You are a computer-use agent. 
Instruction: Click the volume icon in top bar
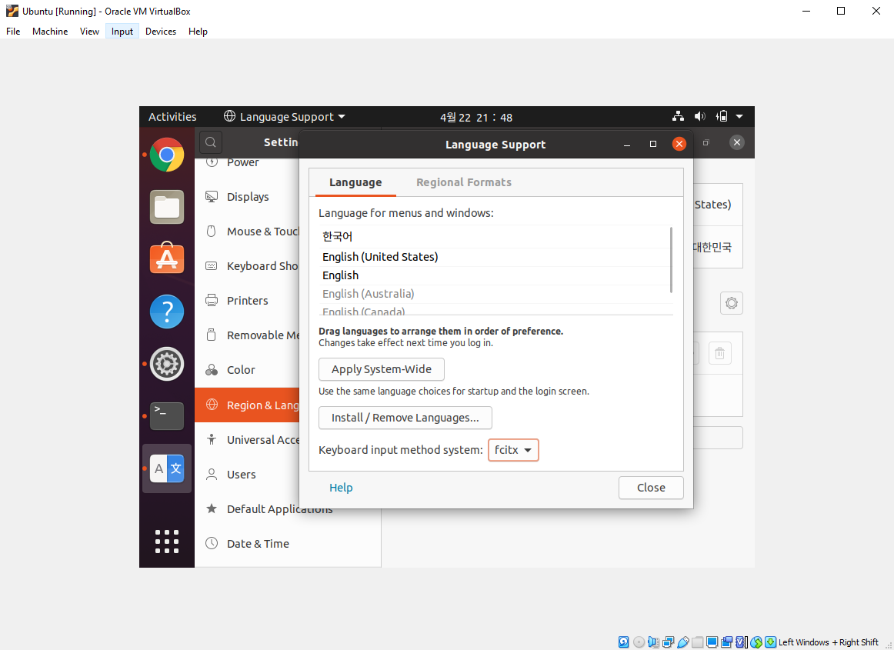[699, 116]
